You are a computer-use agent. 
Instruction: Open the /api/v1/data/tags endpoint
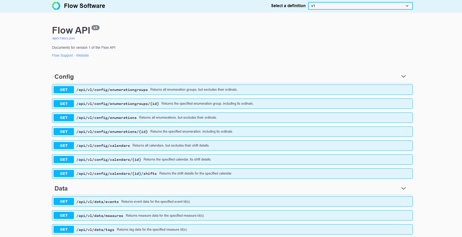95,230
